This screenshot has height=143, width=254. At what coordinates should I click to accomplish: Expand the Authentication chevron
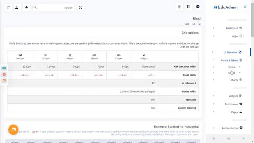pos(214,128)
